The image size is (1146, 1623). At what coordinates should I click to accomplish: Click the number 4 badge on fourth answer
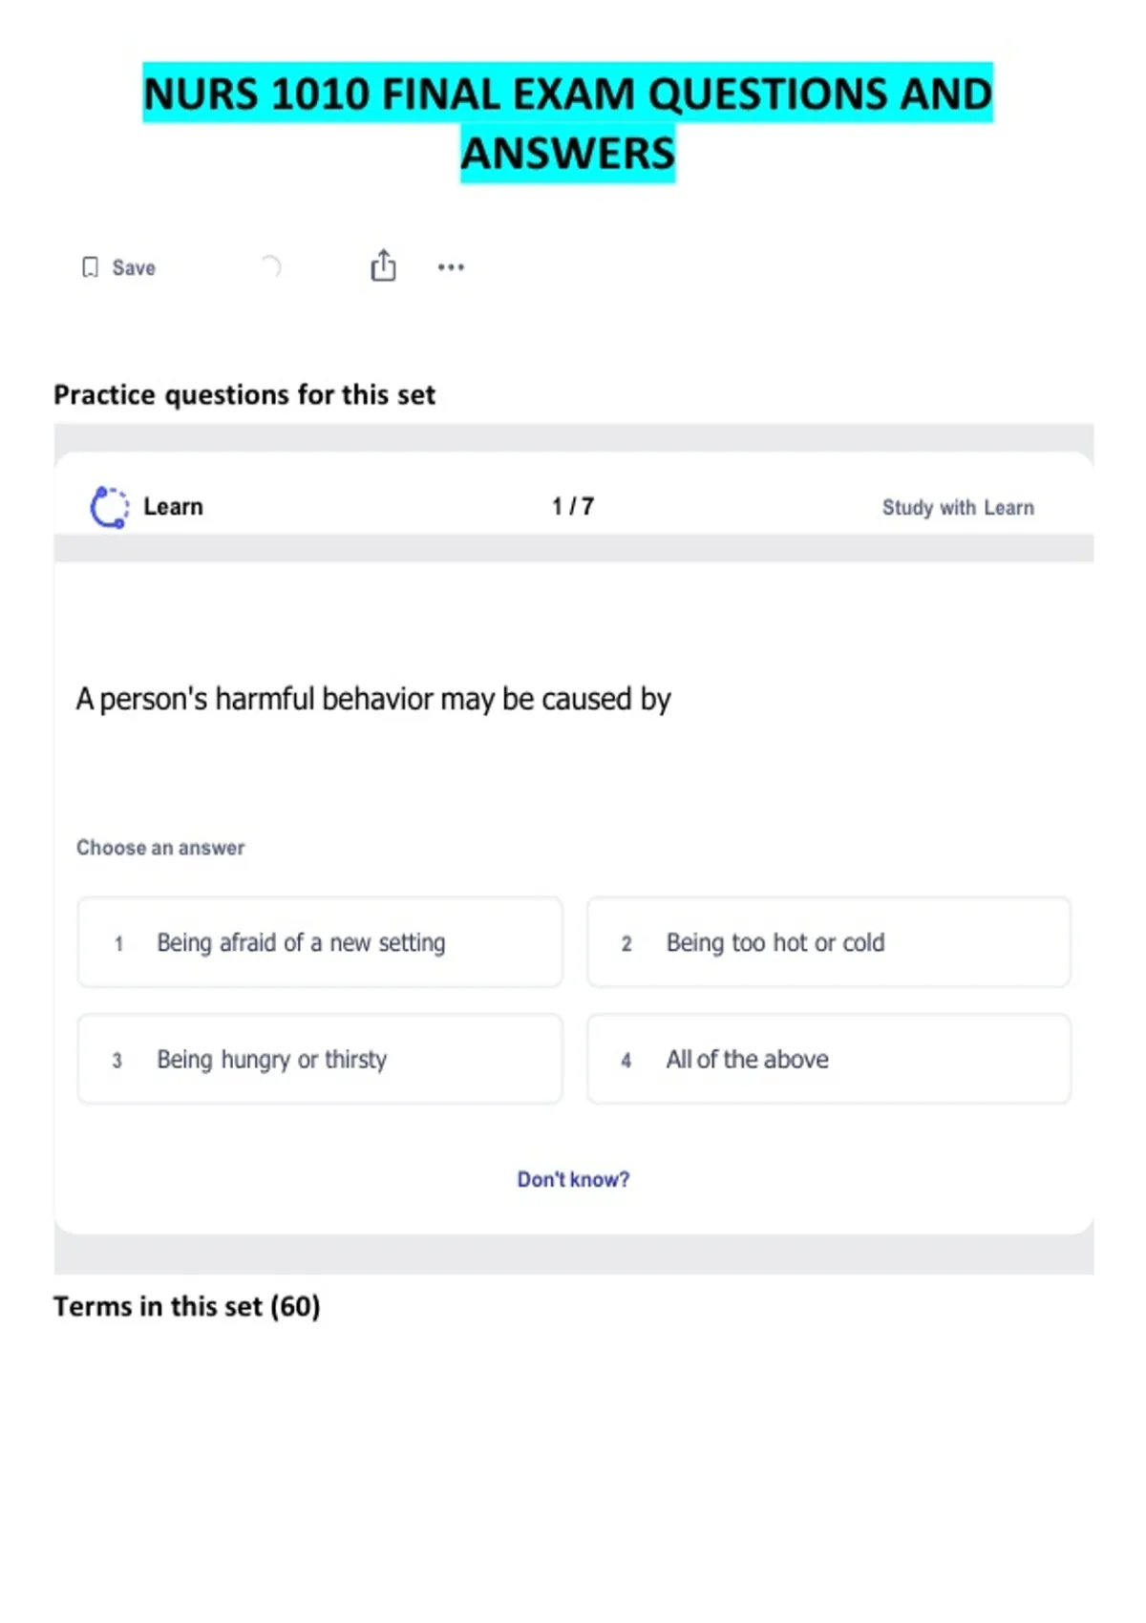pyautogui.click(x=626, y=1061)
